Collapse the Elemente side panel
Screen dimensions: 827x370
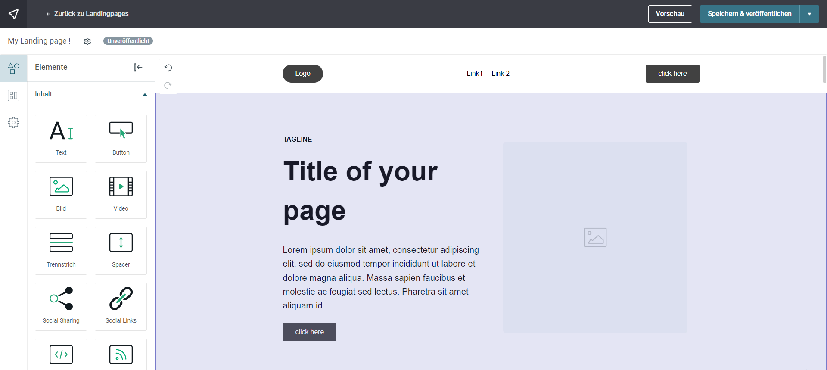click(x=138, y=67)
